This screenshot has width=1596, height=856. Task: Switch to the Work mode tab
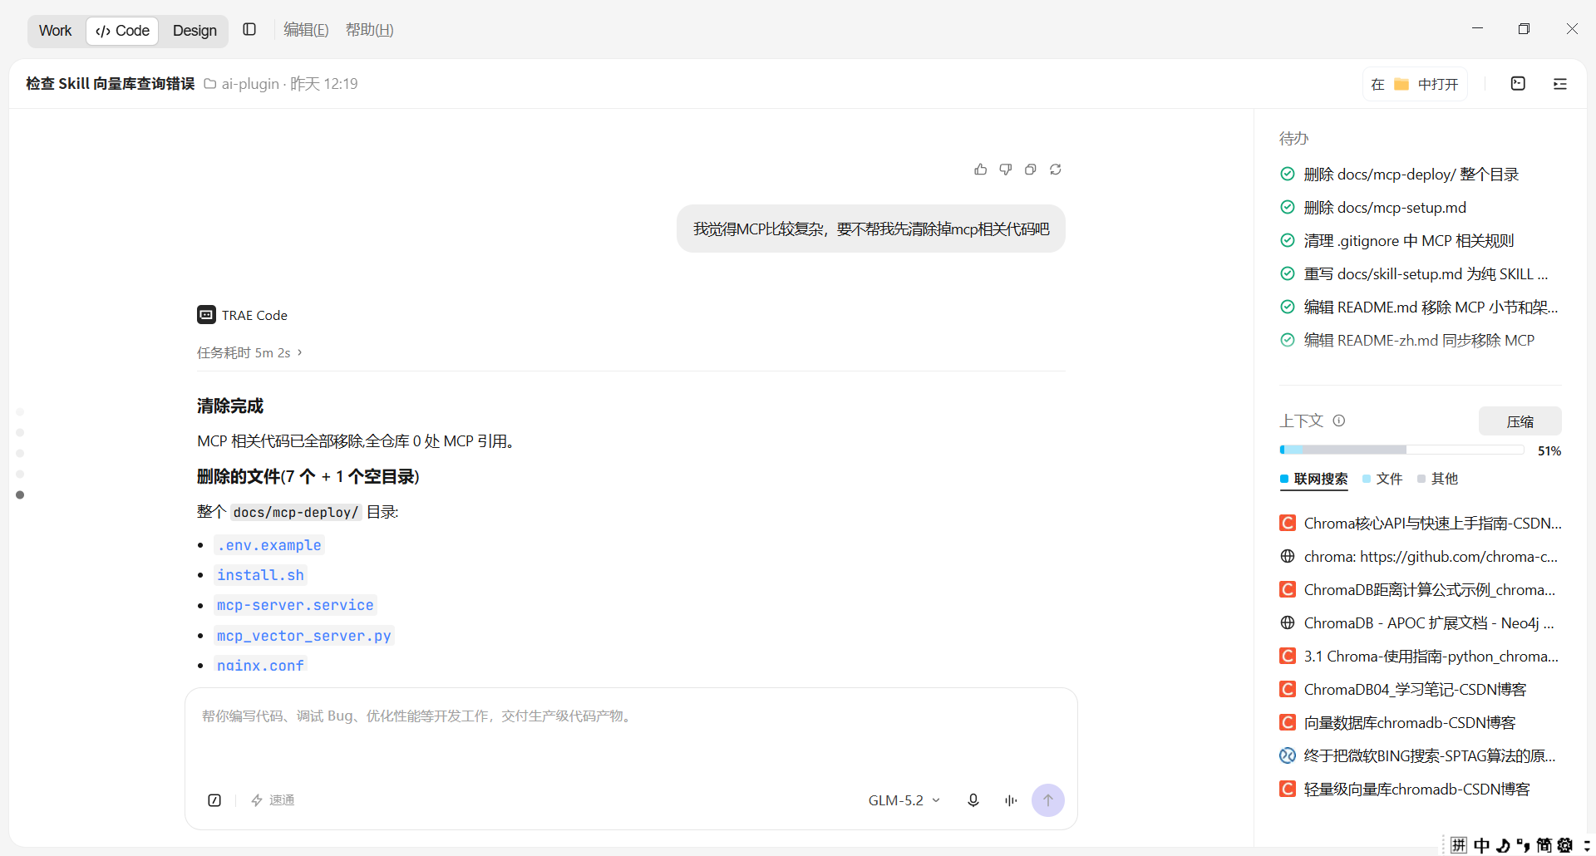click(x=55, y=31)
